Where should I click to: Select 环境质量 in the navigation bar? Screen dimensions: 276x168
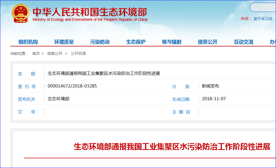click(64, 42)
